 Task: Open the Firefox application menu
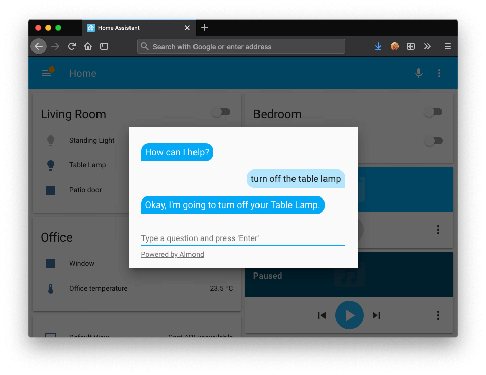[447, 46]
